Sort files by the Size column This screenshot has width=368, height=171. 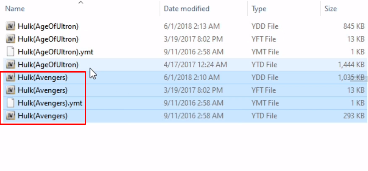pos(331,9)
